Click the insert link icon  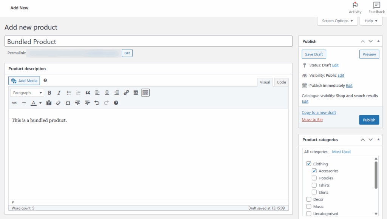(126, 93)
